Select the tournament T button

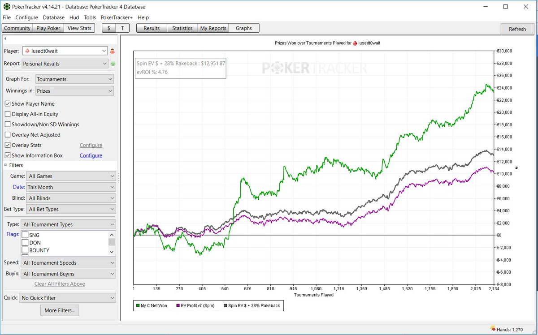122,28
